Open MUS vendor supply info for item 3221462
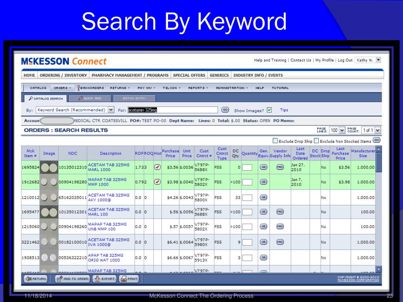The image size is (403, 302). coord(280,242)
